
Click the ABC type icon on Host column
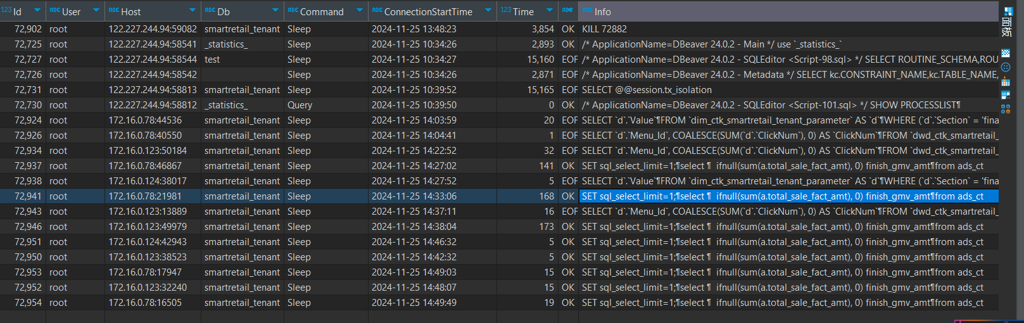click(113, 11)
